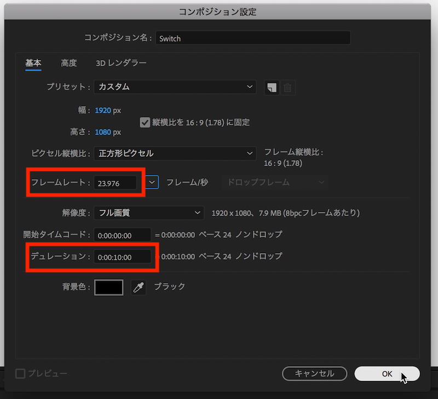Select the 基本 tab

[x=33, y=63]
